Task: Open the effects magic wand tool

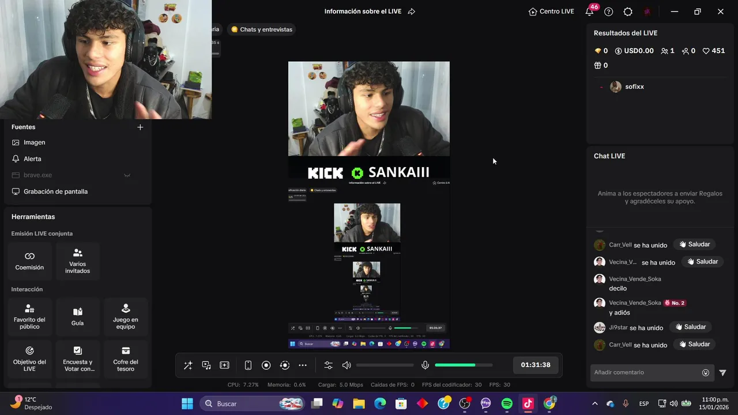Action: tap(188, 365)
